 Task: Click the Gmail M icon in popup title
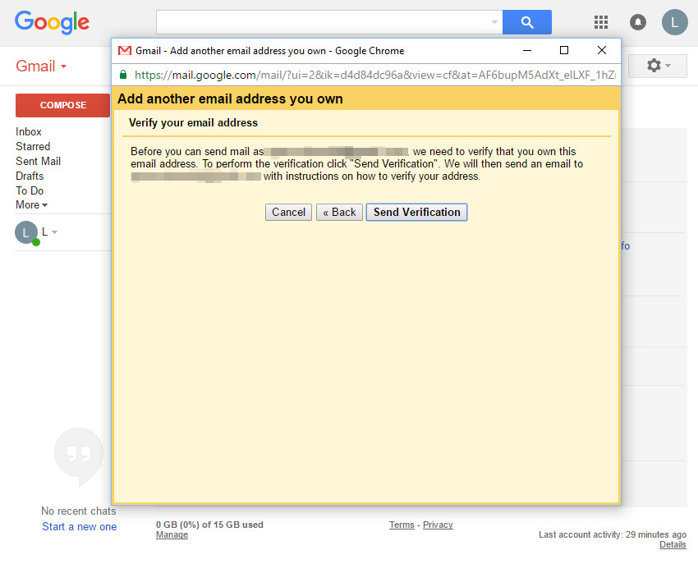(125, 51)
